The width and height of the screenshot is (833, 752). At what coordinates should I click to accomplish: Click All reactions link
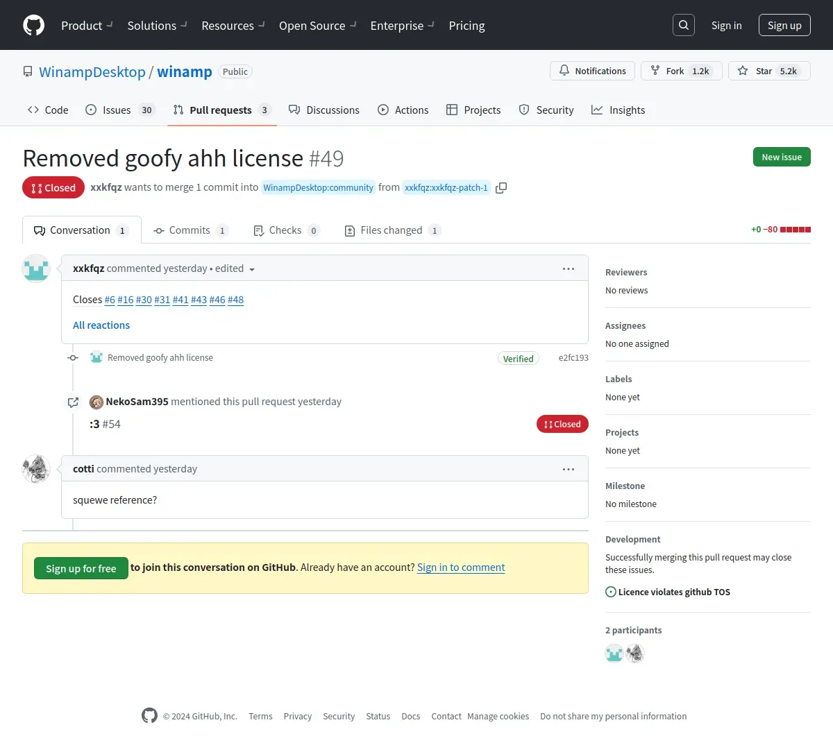coord(101,325)
